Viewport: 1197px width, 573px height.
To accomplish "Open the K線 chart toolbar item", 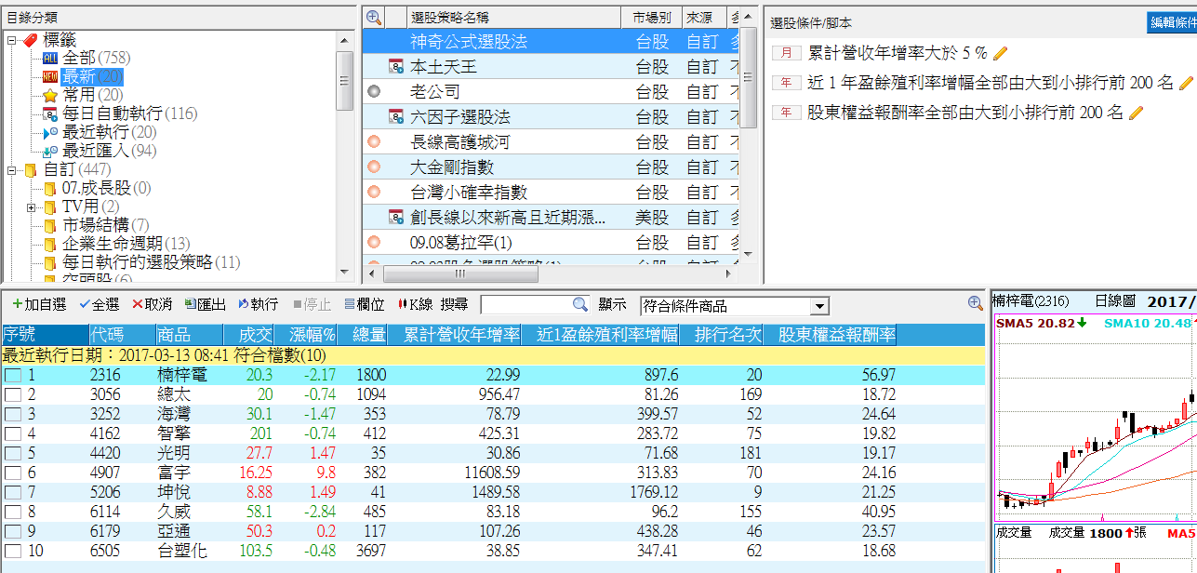I will point(415,304).
